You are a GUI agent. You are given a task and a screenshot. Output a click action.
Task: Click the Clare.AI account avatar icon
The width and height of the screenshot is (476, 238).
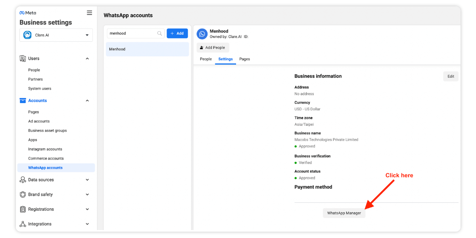[27, 35]
